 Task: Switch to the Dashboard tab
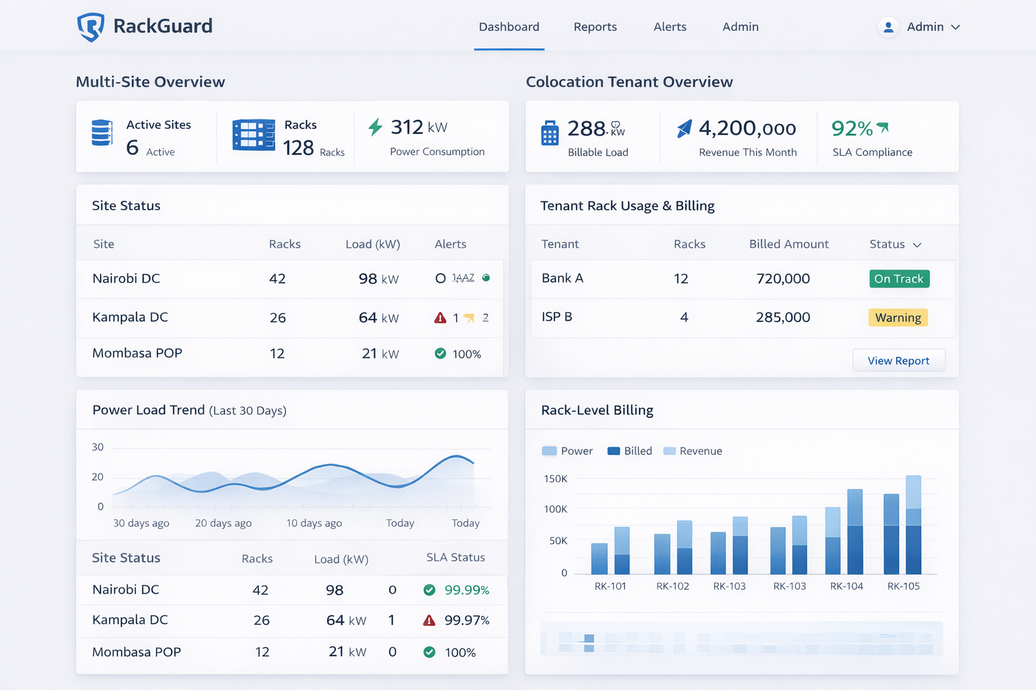[509, 27]
